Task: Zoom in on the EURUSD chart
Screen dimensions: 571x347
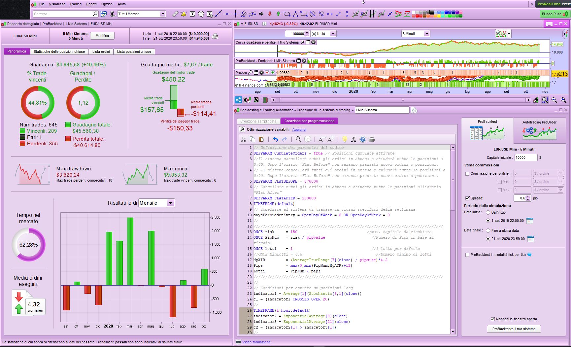Action: click(563, 100)
